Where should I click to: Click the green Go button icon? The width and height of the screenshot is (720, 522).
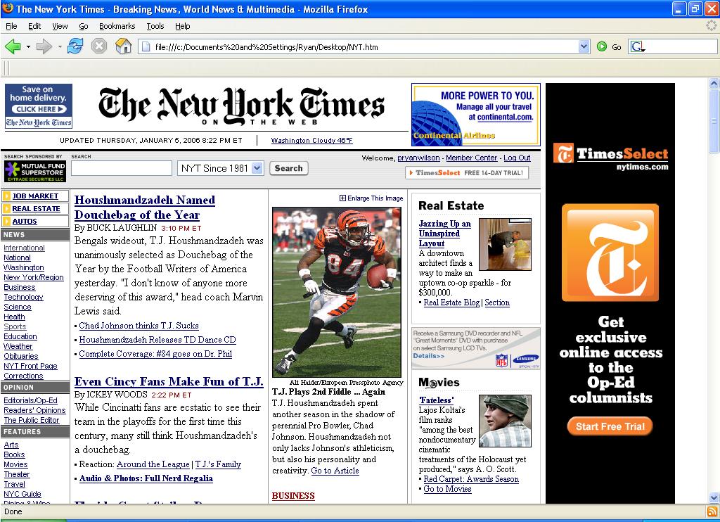pos(602,46)
